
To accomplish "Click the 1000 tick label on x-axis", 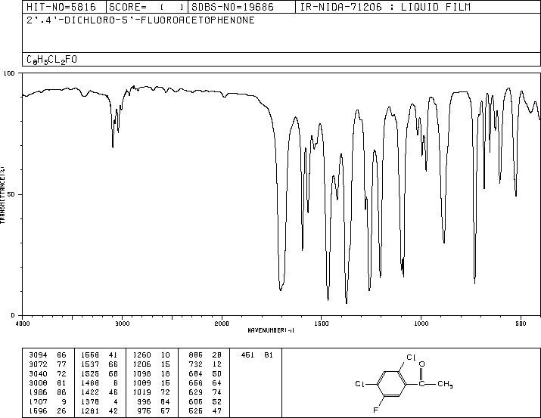I will pos(421,324).
